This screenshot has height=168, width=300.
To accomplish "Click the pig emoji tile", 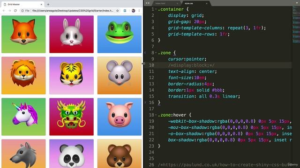I will click(x=120, y=117).
